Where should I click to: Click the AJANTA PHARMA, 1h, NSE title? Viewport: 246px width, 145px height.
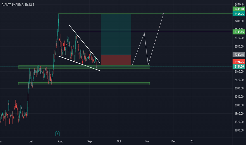click(x=18, y=4)
